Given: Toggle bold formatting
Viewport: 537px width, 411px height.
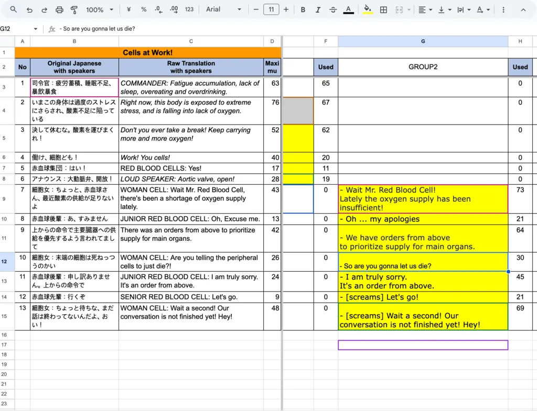Looking at the screenshot, I should click(x=303, y=9).
